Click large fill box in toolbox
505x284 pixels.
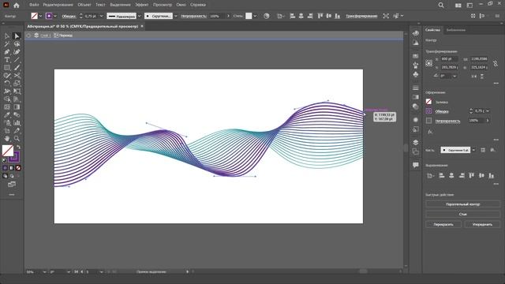tap(8, 151)
